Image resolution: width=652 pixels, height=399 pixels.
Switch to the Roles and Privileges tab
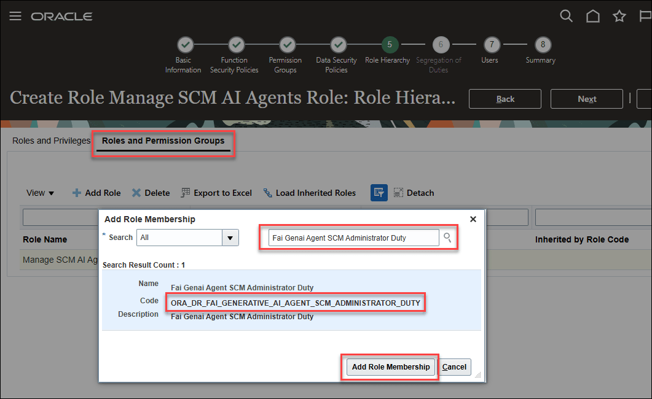[x=50, y=141]
